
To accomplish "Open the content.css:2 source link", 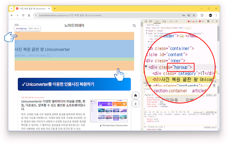I will click(210, 127).
